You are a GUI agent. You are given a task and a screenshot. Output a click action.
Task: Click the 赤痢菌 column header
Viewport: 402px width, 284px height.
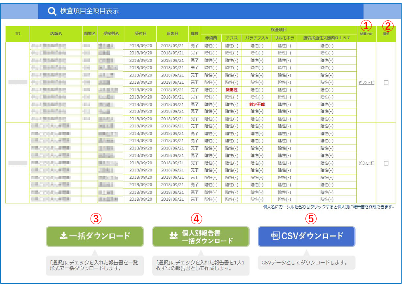(x=211, y=38)
